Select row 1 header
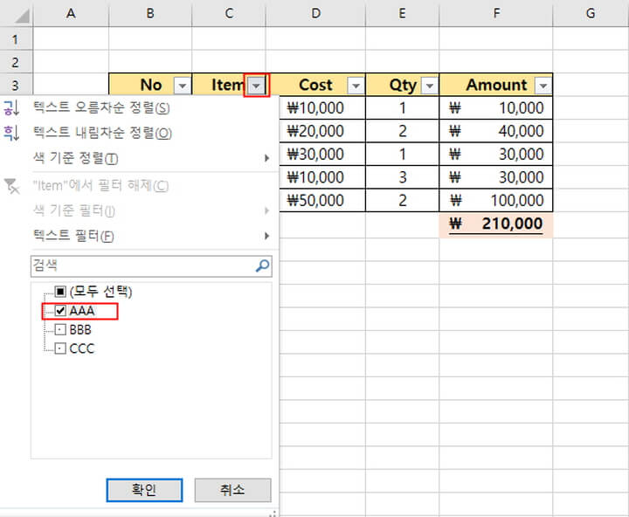The image size is (629, 517). point(16,39)
